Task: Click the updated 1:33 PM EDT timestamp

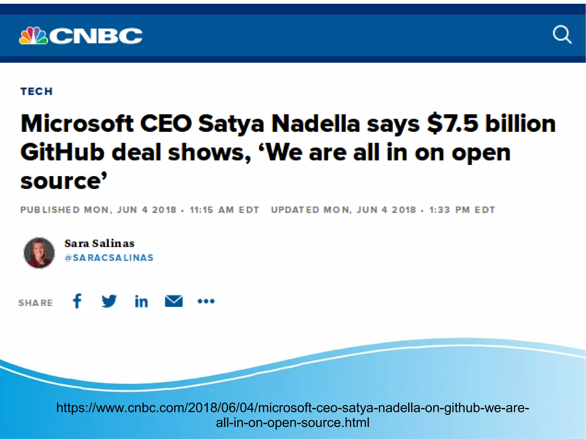Action: (x=383, y=210)
